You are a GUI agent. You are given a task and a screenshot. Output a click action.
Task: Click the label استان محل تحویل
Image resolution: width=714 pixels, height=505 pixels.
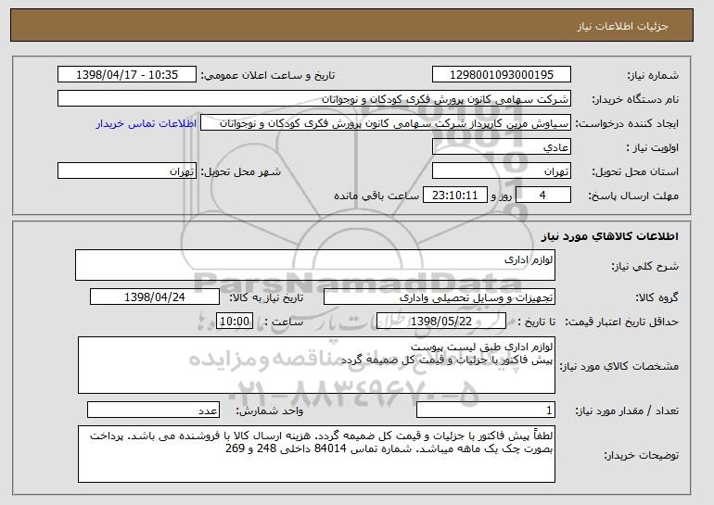click(635, 172)
